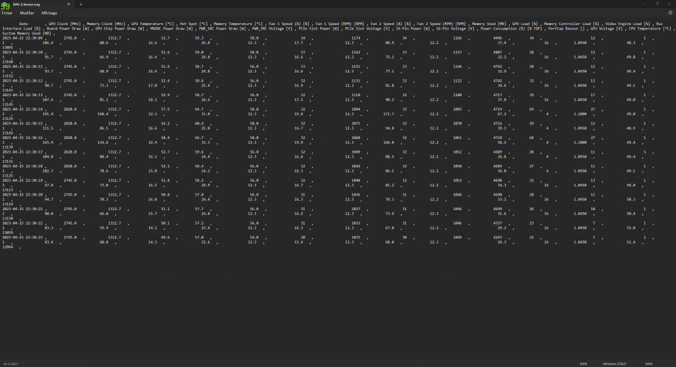
Task: Click the system memory value 13095
Action: click(x=7, y=47)
